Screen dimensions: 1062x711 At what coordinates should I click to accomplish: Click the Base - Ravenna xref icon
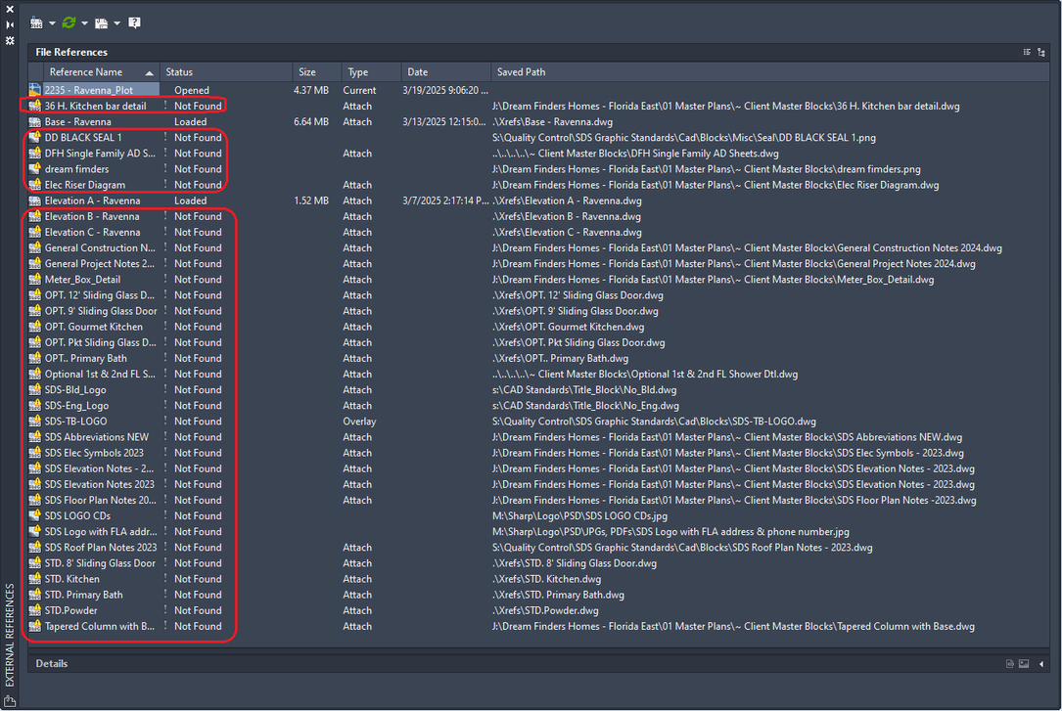click(35, 122)
